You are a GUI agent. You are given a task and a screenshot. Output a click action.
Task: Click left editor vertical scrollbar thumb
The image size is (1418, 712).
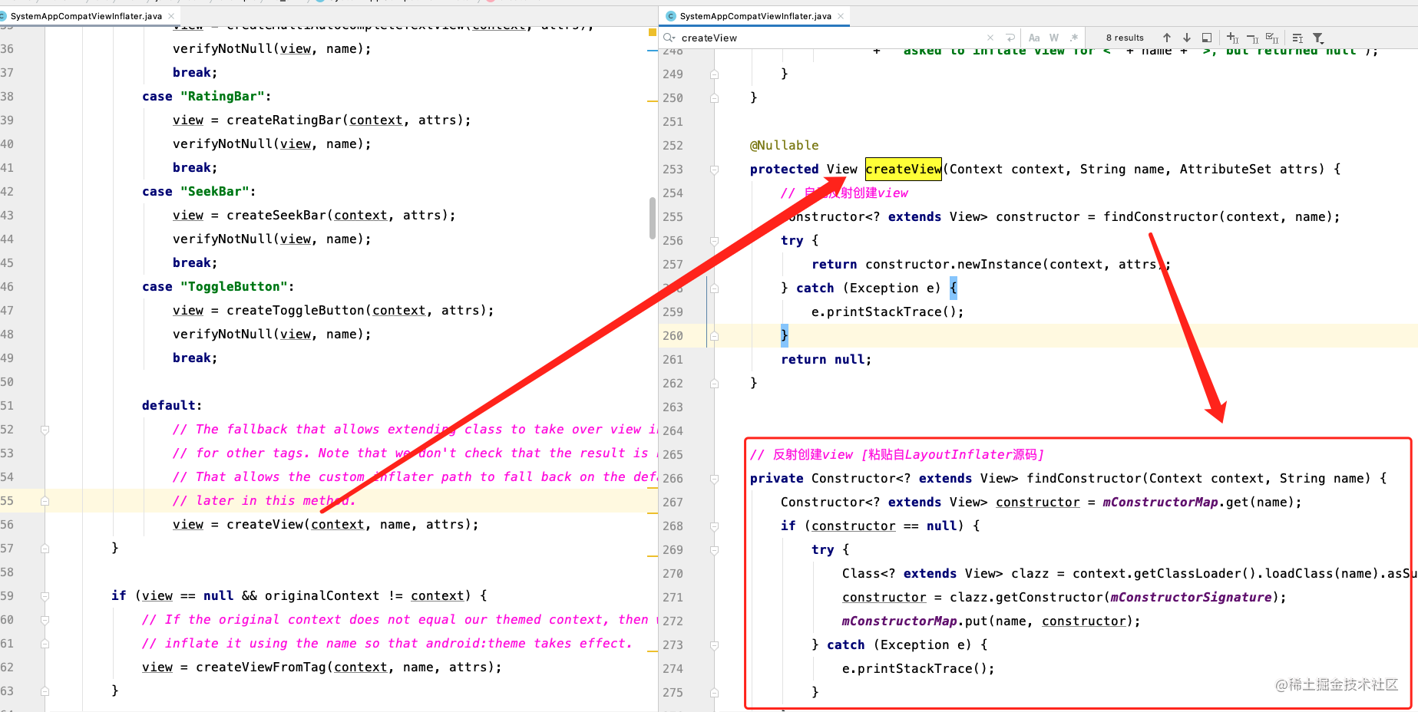coord(653,218)
